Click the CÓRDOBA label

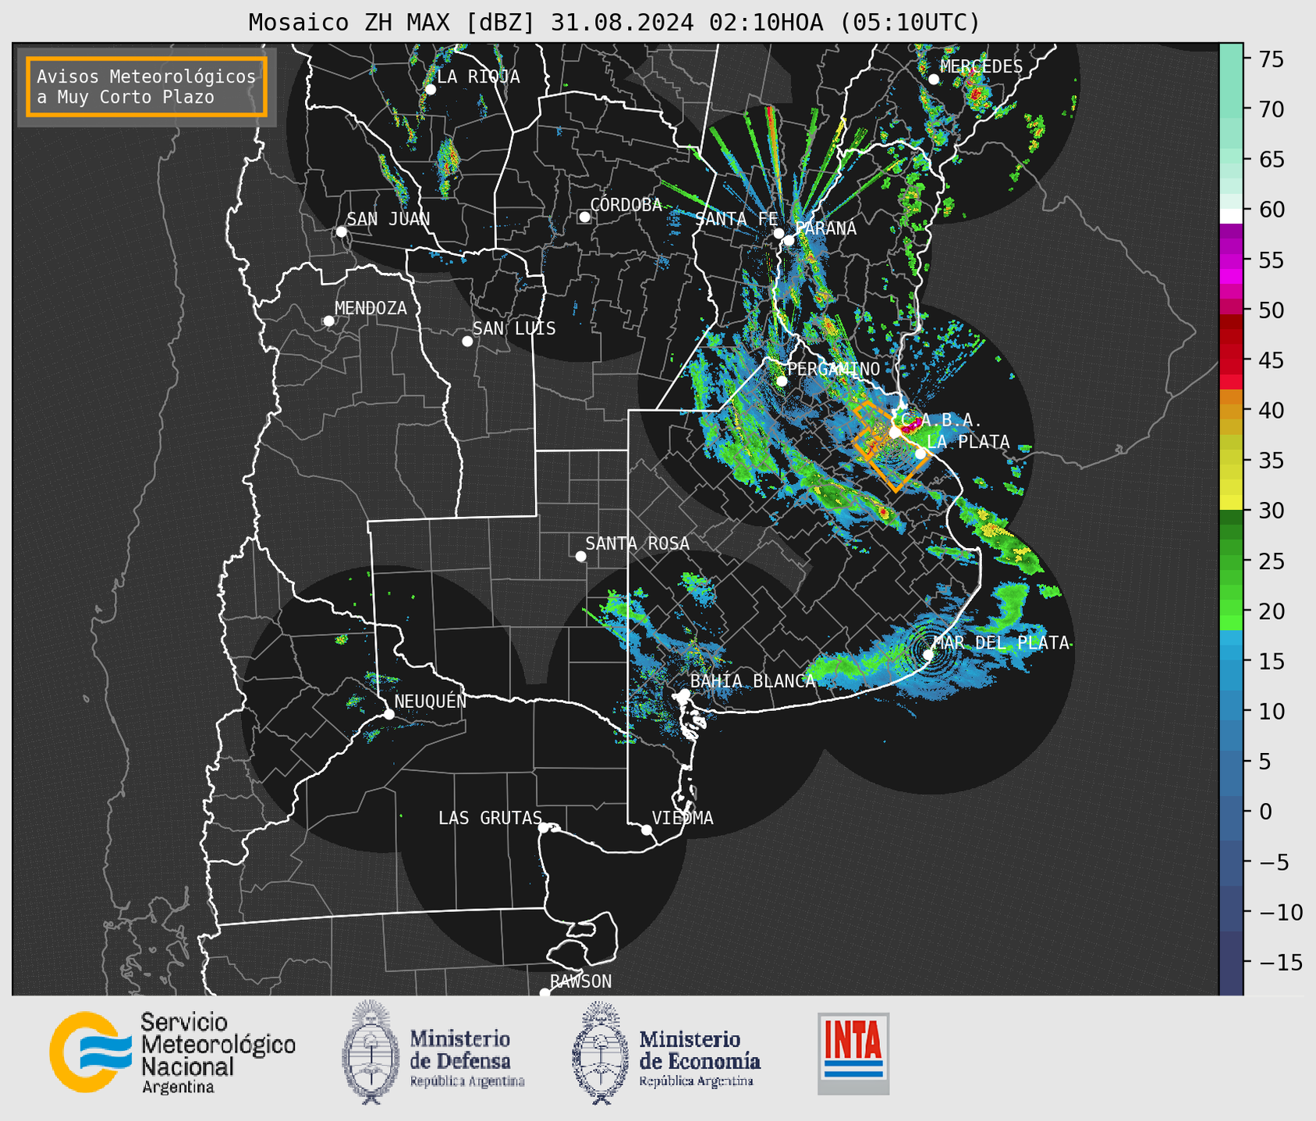point(626,205)
